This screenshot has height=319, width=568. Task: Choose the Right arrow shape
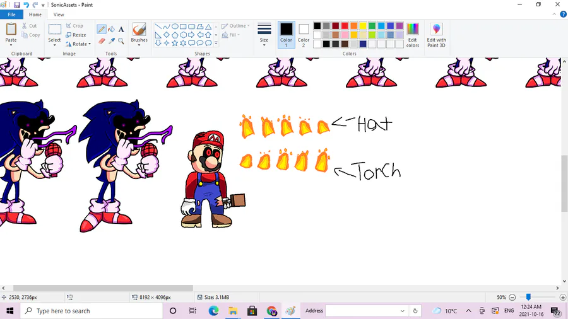point(192,35)
